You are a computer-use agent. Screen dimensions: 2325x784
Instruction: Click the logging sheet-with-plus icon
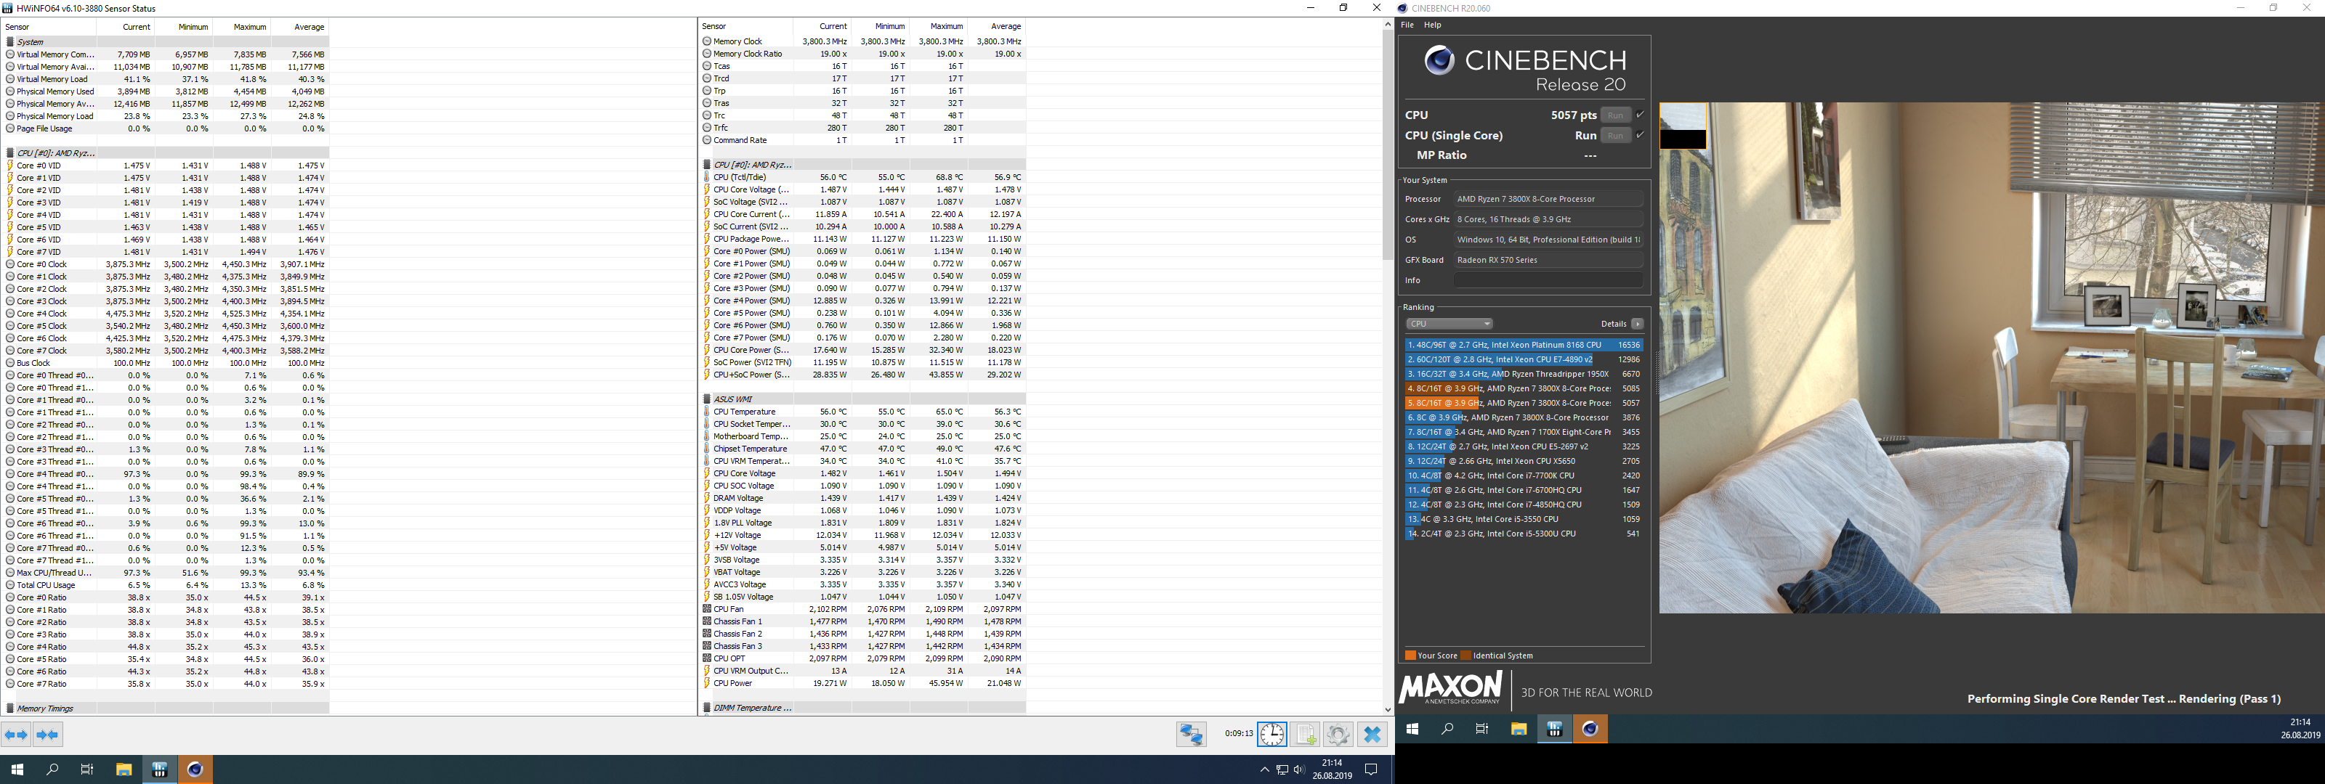(x=1305, y=735)
